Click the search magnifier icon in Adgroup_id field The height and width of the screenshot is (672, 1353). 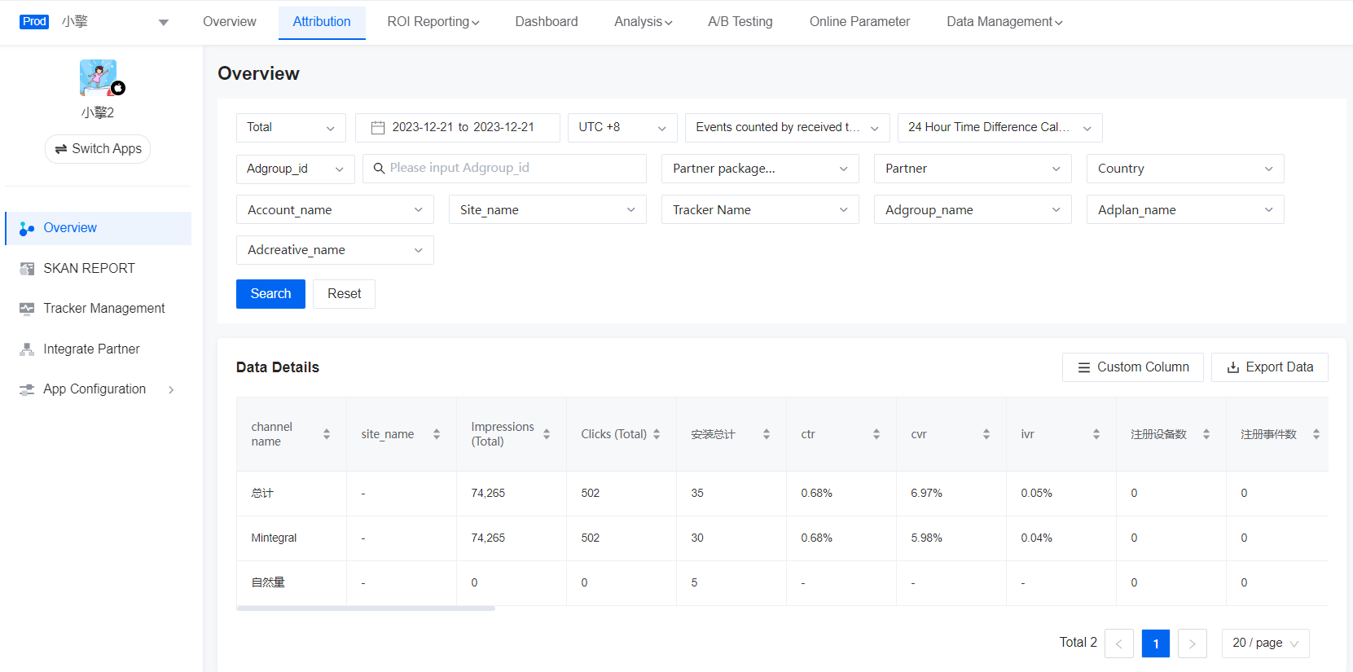point(379,169)
